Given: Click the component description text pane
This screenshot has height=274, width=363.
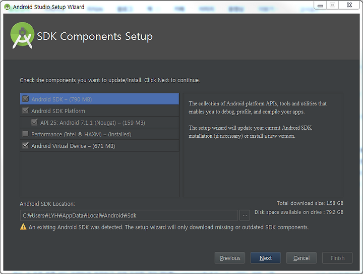Looking at the screenshot, I should [x=263, y=145].
